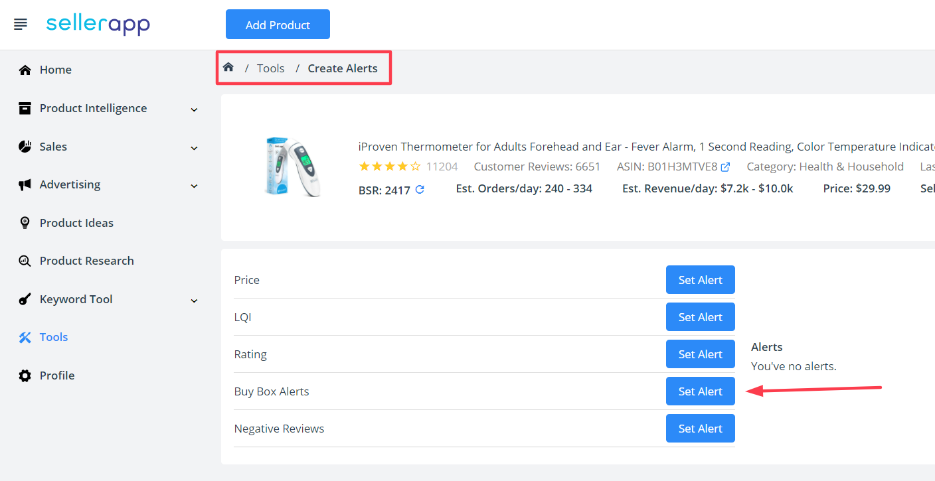Screen dimensions: 935x481
Task: Click the iProven thermometer product image
Action: [x=293, y=167]
